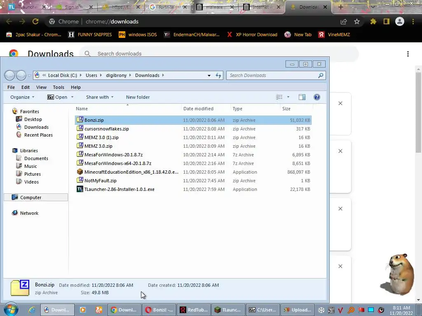Open the EndermanCH/Malware bookmark
The height and width of the screenshot is (316, 422).
pyautogui.click(x=192, y=35)
